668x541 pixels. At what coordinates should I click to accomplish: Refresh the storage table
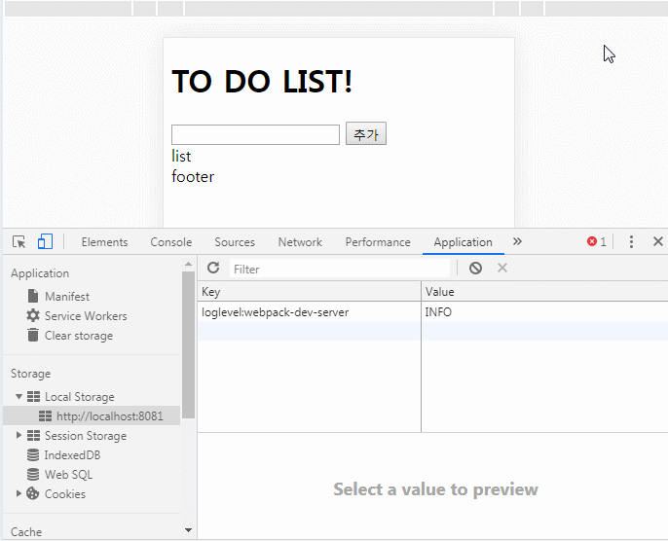pos(213,268)
